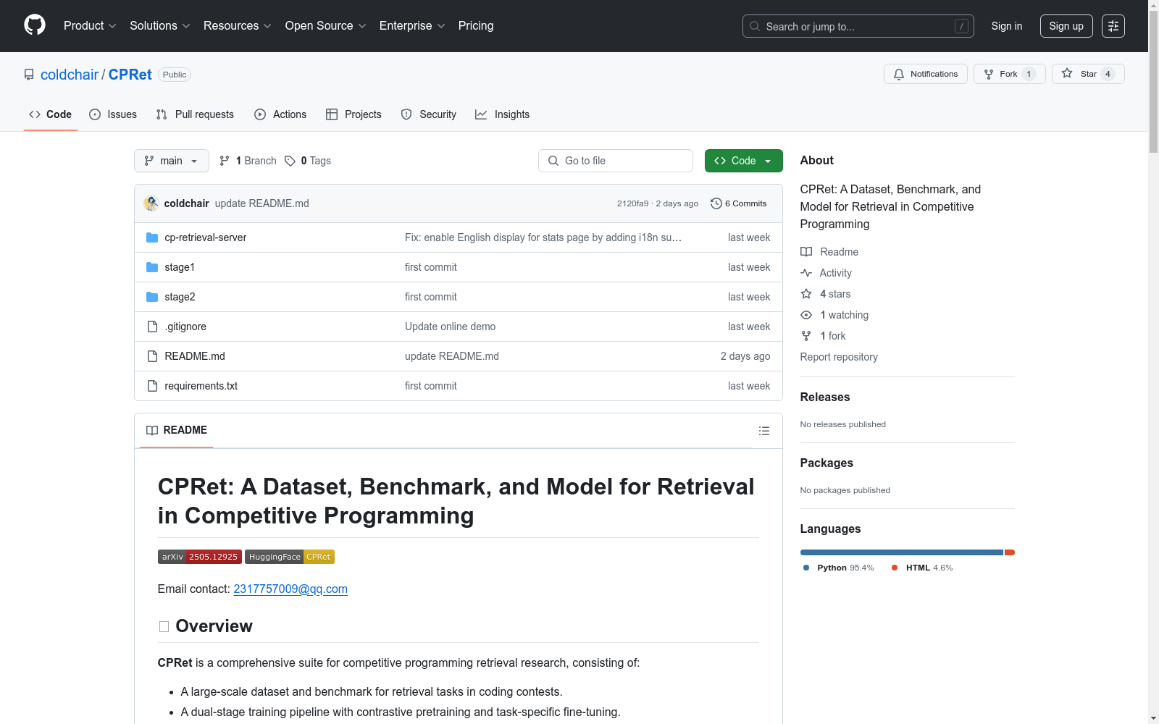Click the Python language bar segment
This screenshot has width=1159, height=724.
(x=902, y=552)
